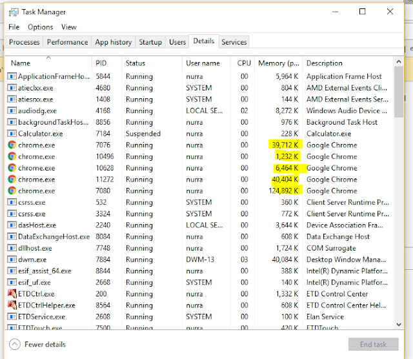Click the 39,712 K memory value
413x359 pixels.
(285, 145)
